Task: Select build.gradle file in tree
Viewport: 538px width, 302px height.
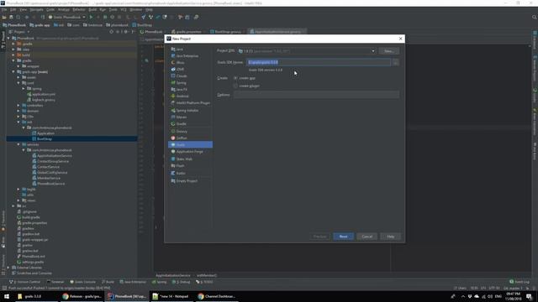Action: pos(31,217)
